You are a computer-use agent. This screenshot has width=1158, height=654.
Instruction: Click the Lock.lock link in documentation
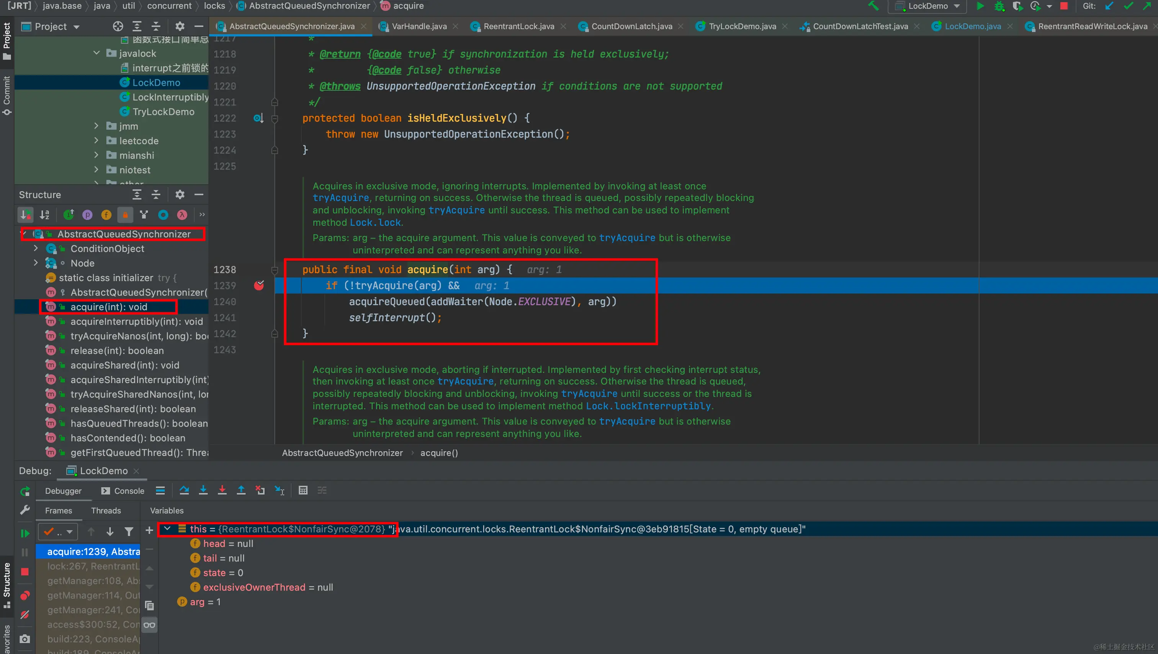pos(375,223)
